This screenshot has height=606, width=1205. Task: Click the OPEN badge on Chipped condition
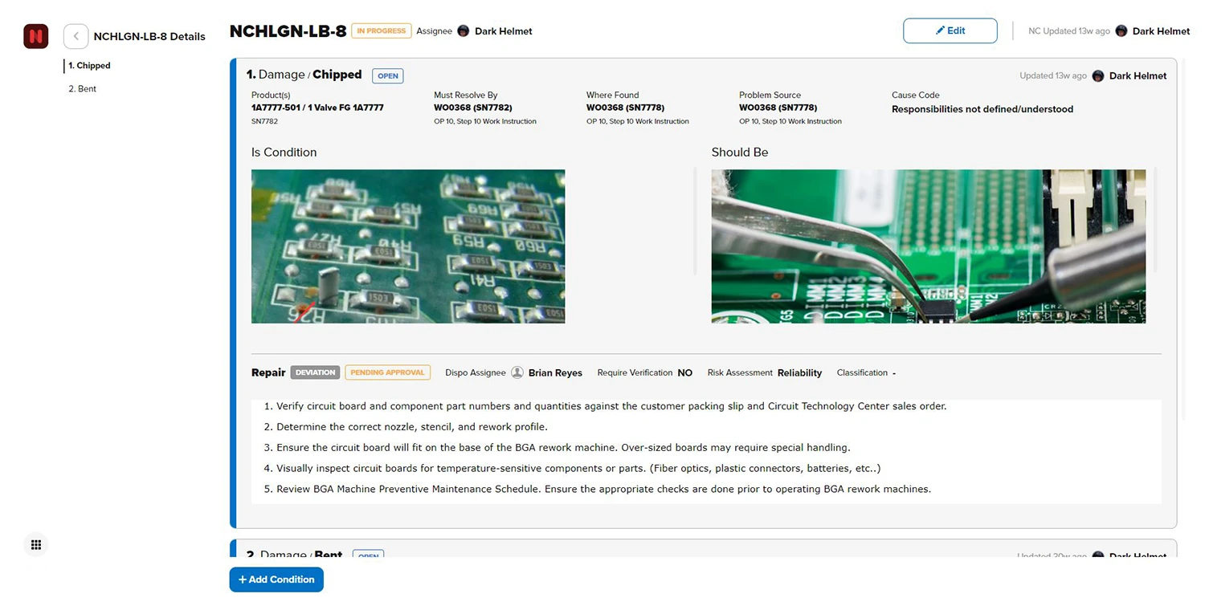coord(388,76)
